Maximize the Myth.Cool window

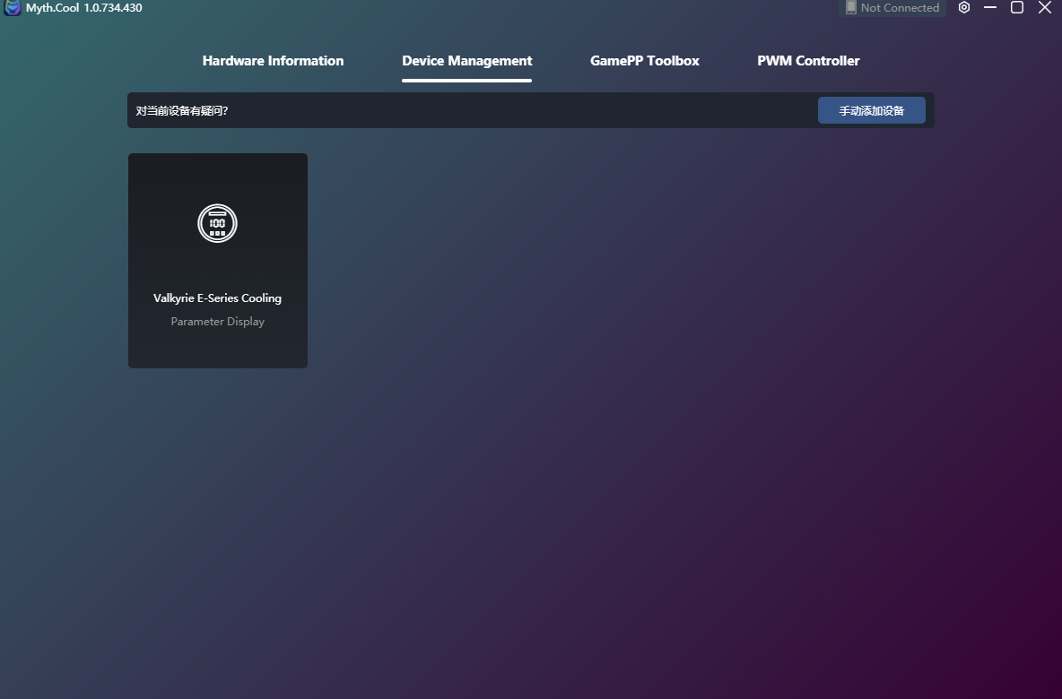1016,7
